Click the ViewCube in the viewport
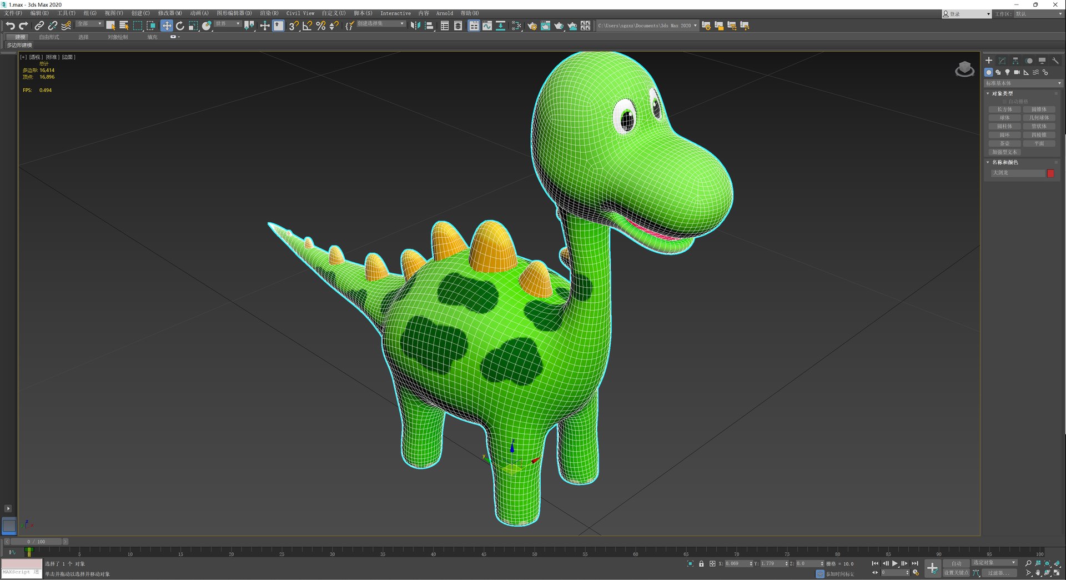Image resolution: width=1066 pixels, height=580 pixels. tap(964, 69)
